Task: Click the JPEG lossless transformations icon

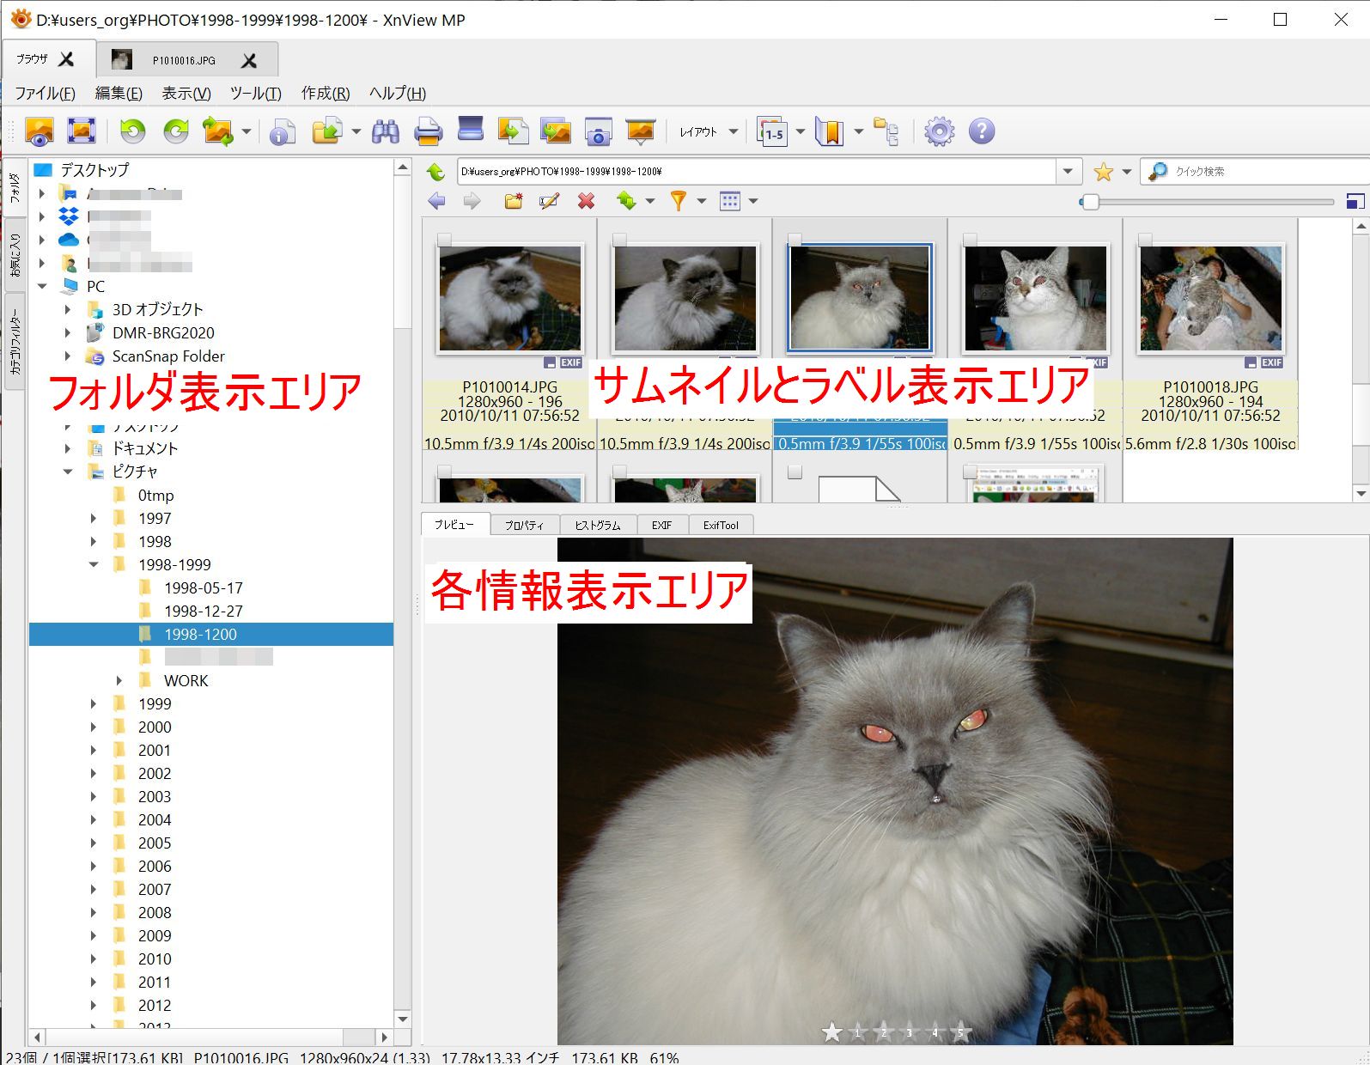Action: coord(218,131)
